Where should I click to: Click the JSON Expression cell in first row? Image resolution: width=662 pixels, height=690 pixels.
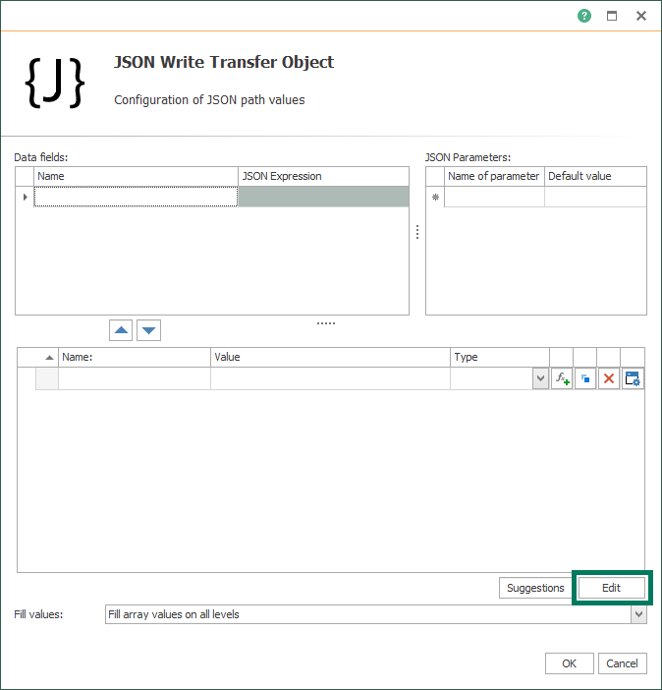point(323,197)
